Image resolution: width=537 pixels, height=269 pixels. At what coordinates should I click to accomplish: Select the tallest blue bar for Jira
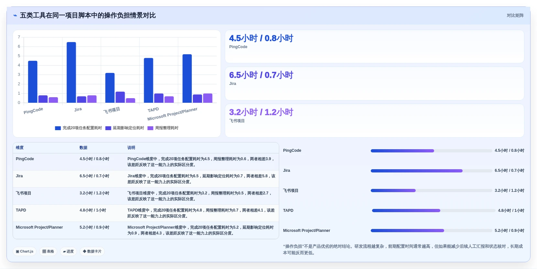(71, 72)
